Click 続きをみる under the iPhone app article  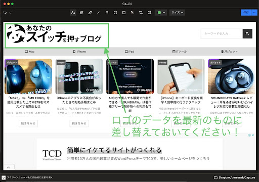click(79, 123)
